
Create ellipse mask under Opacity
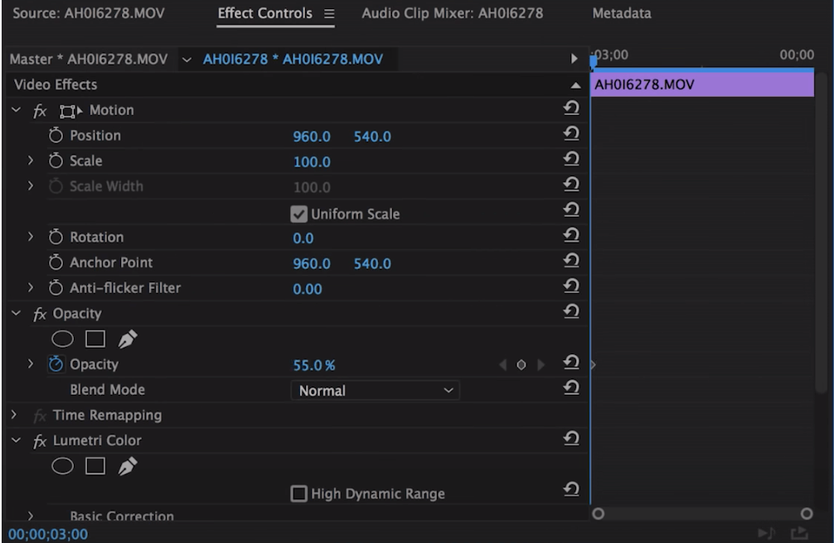click(62, 339)
